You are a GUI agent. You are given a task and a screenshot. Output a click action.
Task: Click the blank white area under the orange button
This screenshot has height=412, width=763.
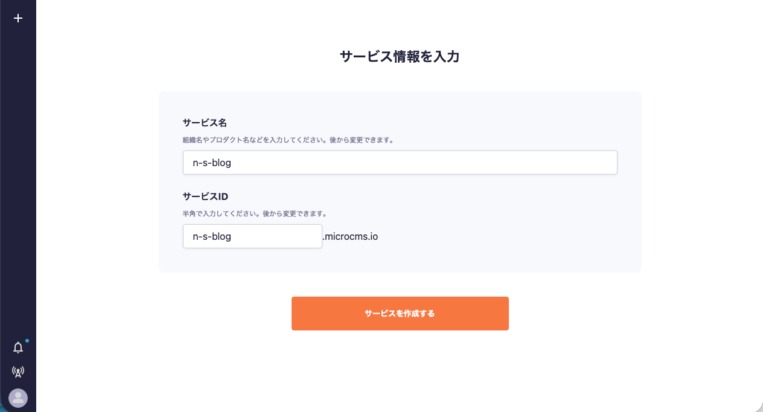point(400,369)
